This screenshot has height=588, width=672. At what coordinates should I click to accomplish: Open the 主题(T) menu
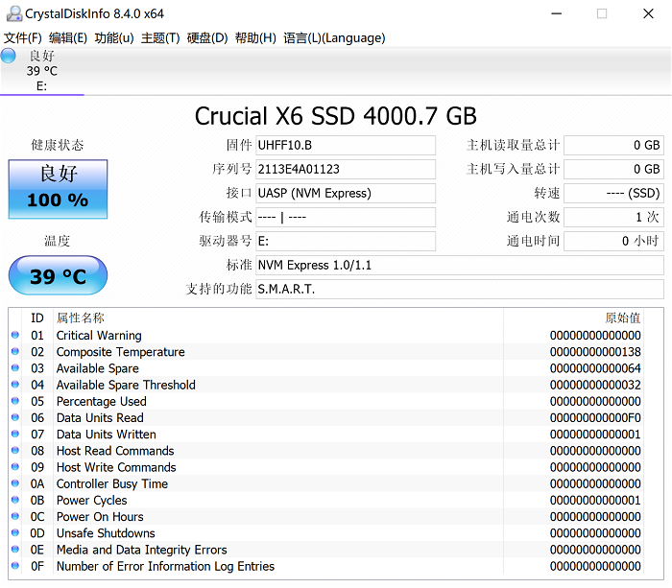(160, 38)
